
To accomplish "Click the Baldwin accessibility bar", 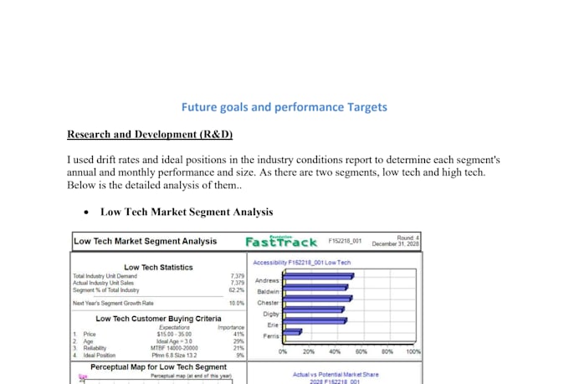I will (x=315, y=288).
